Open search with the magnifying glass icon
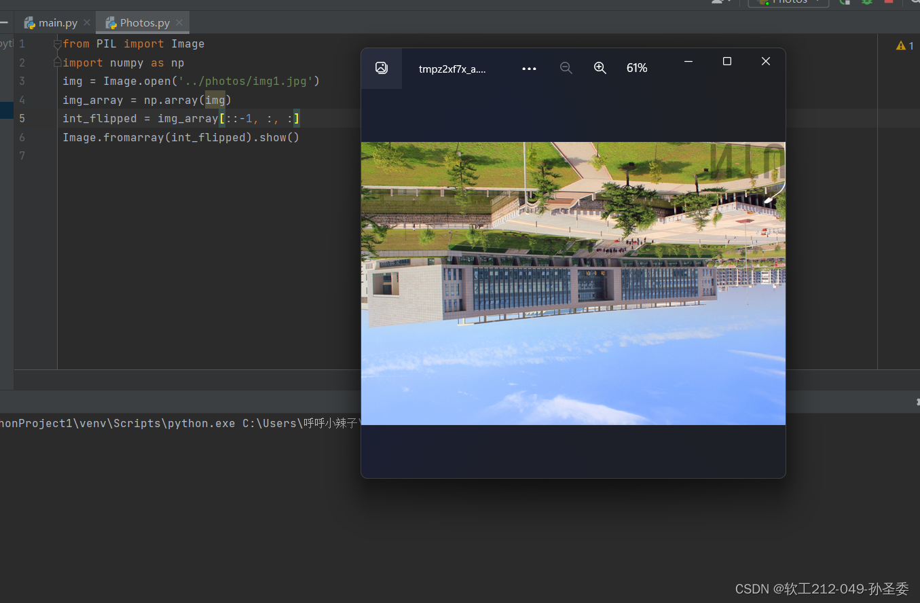The height and width of the screenshot is (603, 920). pyautogui.click(x=915, y=2)
